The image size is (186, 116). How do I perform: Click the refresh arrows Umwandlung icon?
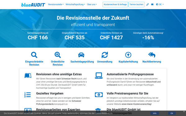[x=105, y=55]
